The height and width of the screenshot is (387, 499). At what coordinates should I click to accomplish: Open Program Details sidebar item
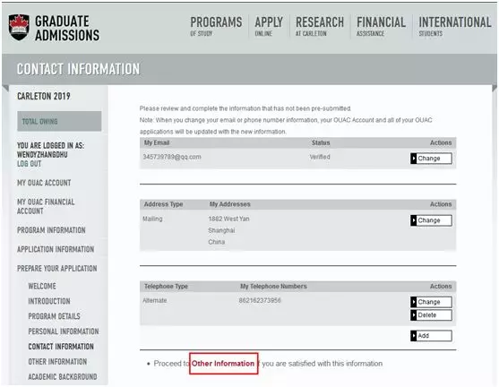point(54,316)
